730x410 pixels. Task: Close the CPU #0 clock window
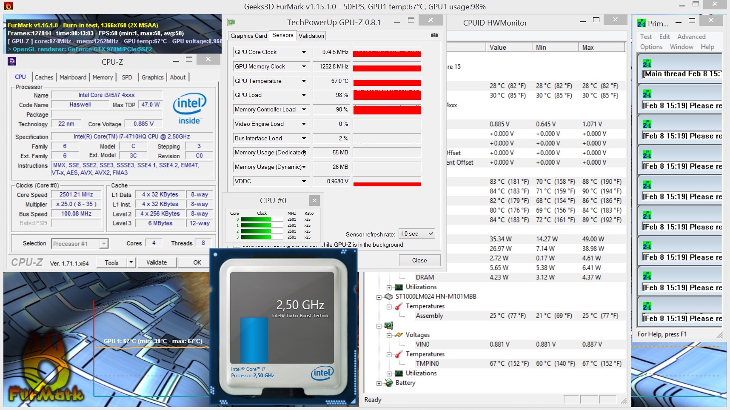click(314, 200)
